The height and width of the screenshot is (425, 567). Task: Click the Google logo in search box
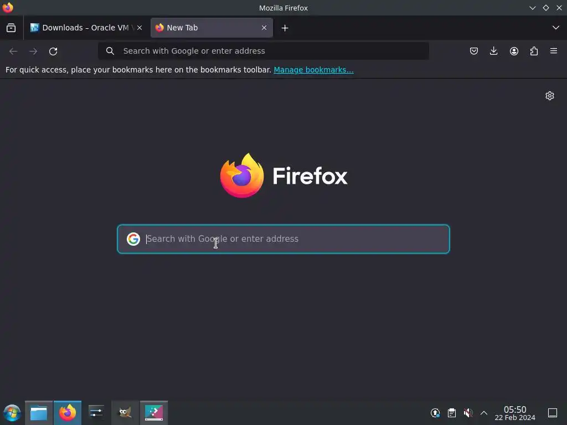point(133,239)
